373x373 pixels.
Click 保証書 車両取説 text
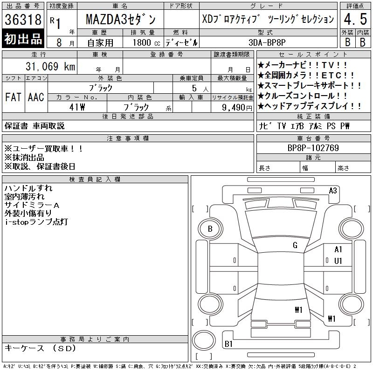(x=35, y=126)
